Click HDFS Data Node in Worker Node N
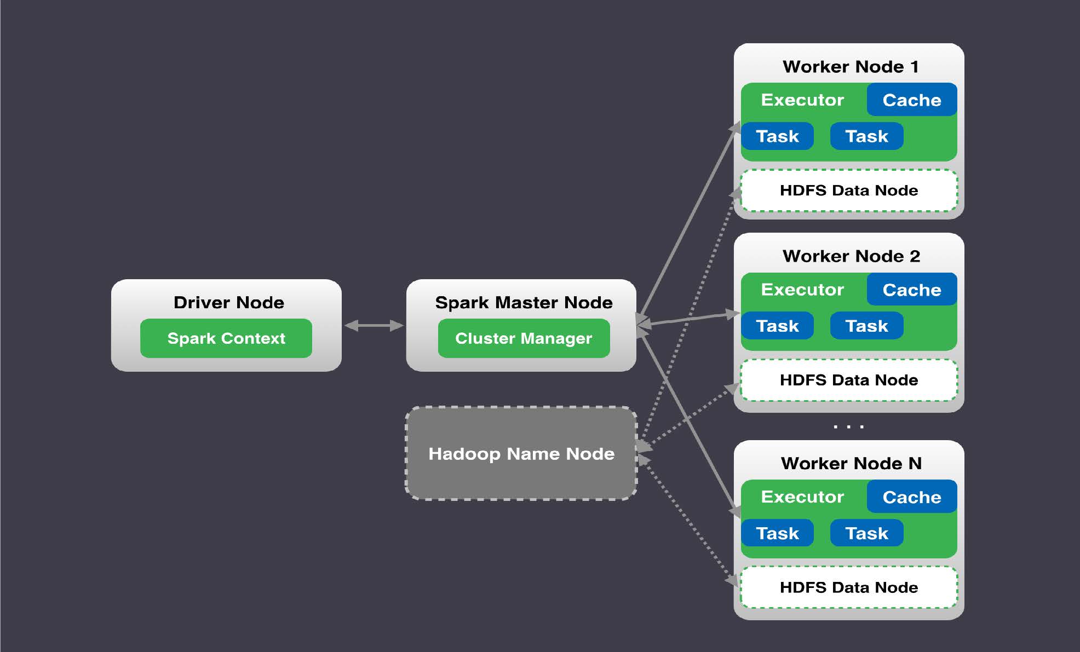This screenshot has height=652, width=1080. [x=849, y=587]
